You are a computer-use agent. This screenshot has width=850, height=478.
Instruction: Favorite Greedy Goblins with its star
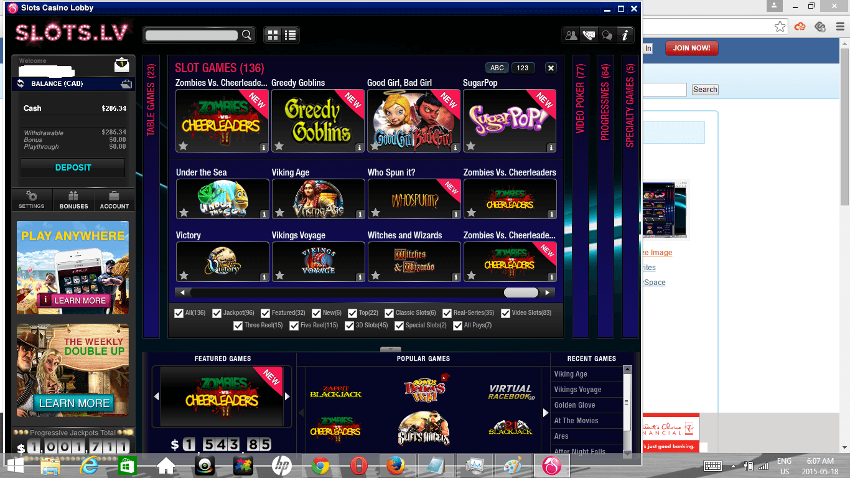[279, 146]
